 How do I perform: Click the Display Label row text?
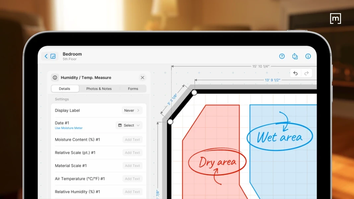[67, 111]
